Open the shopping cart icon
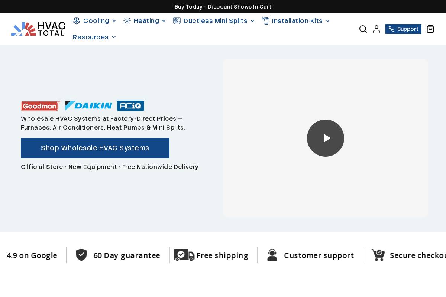Image resolution: width=446 pixels, height=297 pixels. (430, 29)
